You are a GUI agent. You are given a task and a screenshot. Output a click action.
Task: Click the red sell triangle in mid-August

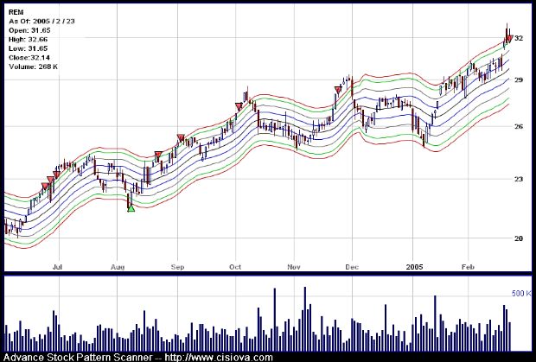click(158, 156)
